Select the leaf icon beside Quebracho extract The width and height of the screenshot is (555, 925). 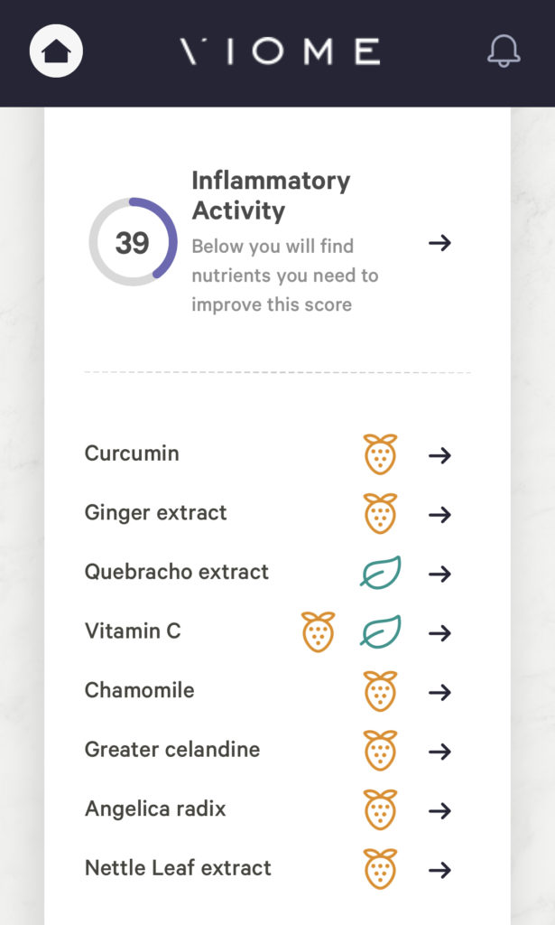point(382,573)
